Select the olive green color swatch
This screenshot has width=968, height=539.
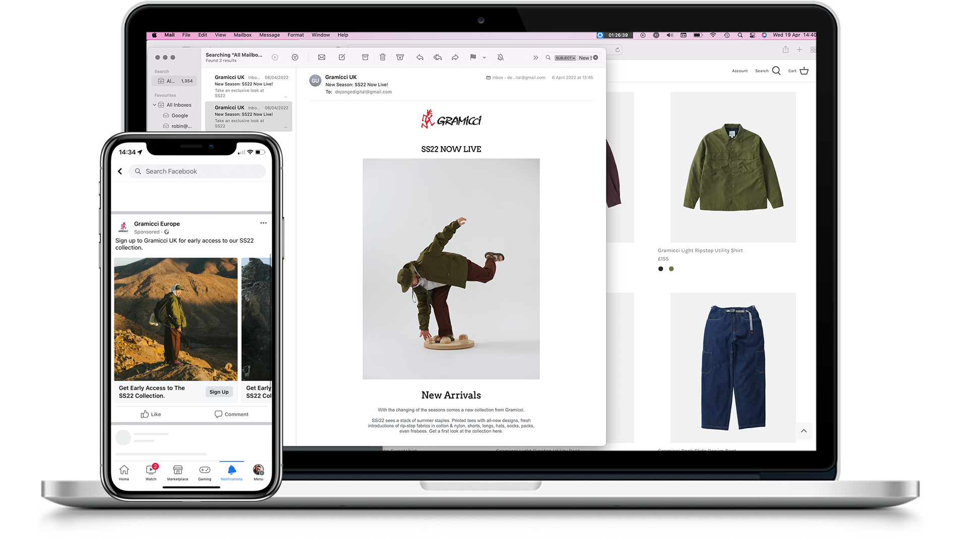pyautogui.click(x=671, y=269)
